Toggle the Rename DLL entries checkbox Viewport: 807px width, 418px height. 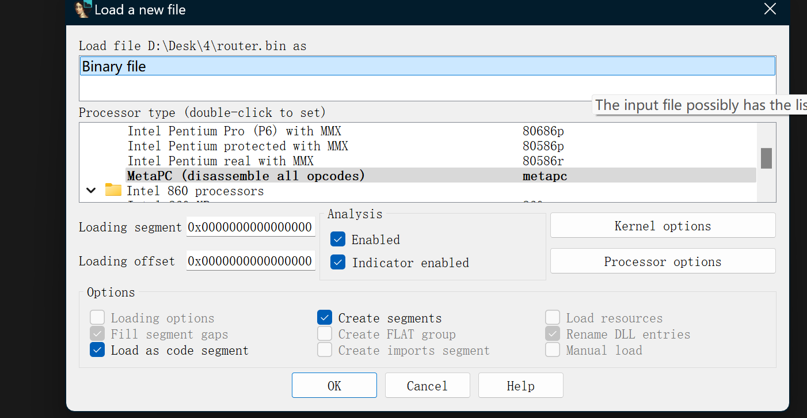click(553, 333)
